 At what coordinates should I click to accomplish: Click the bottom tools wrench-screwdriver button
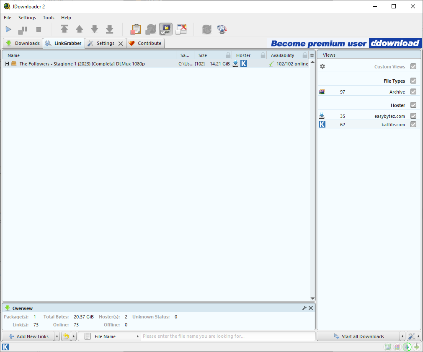(411, 336)
